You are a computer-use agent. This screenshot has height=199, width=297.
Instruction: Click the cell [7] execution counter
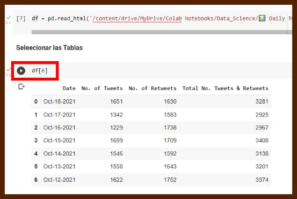[21, 19]
